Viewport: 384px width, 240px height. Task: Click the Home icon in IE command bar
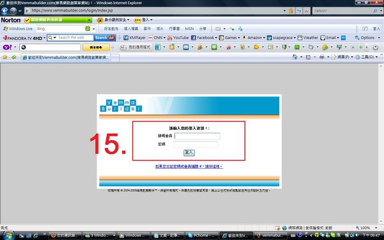coord(295,57)
